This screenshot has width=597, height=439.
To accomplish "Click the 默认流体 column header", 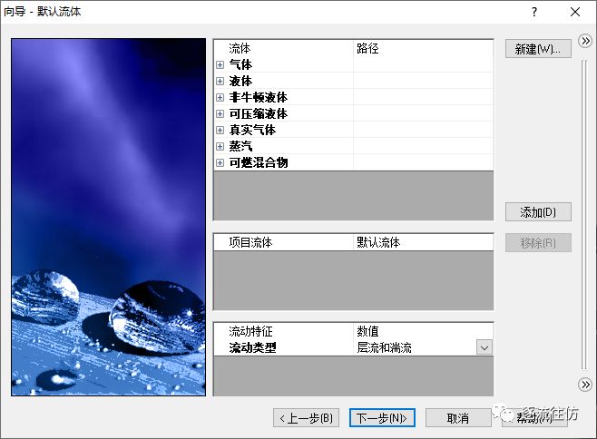I will pyautogui.click(x=424, y=242).
